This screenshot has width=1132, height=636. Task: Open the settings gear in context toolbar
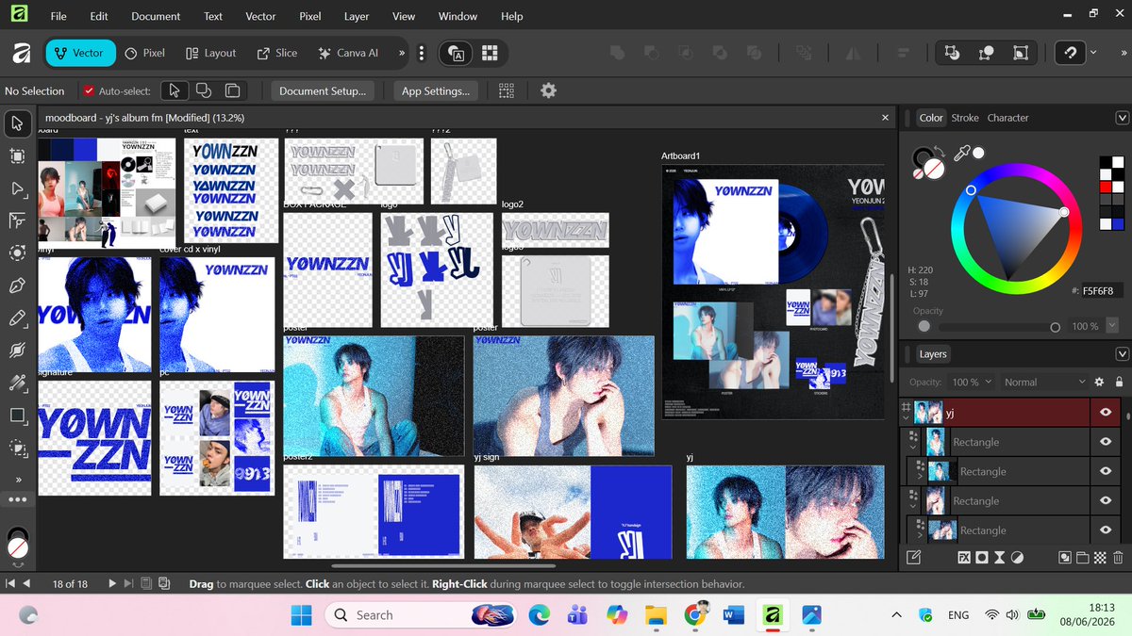(x=548, y=90)
